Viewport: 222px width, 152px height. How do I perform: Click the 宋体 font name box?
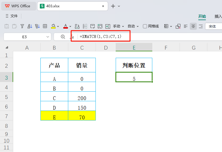click(x=214, y=26)
